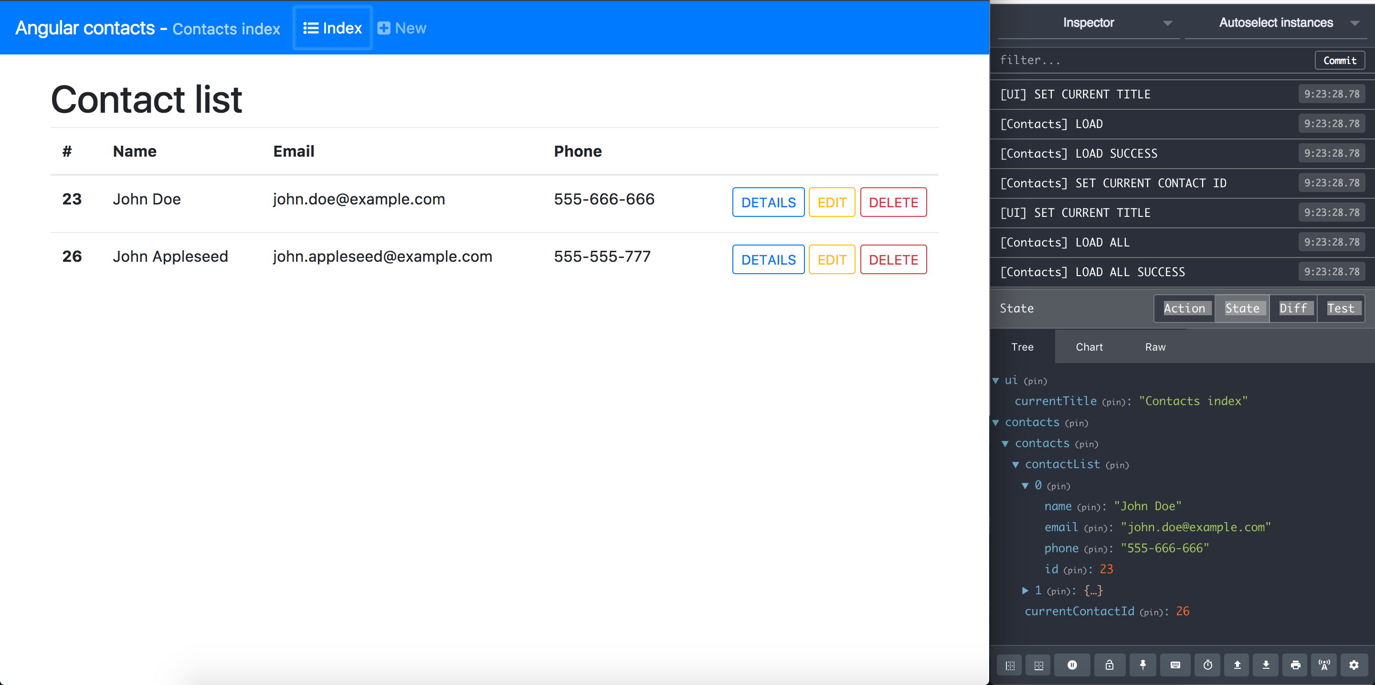Screen dimensions: 1375x685
Task: Open the Raw state tab
Action: tap(1155, 347)
